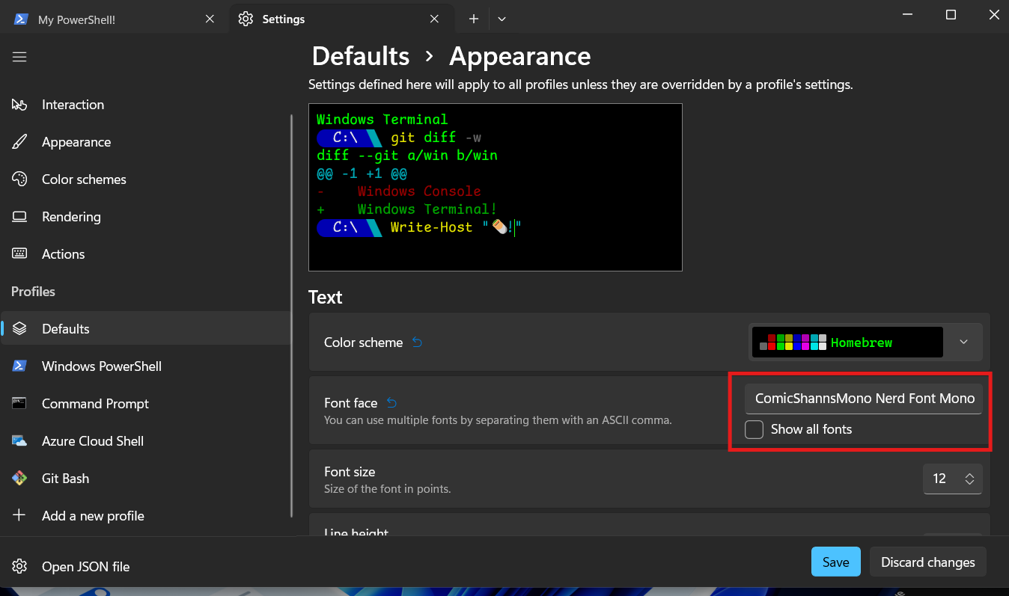The image size is (1009, 596).
Task: Click the Settings tab gear icon
Action: (x=246, y=19)
